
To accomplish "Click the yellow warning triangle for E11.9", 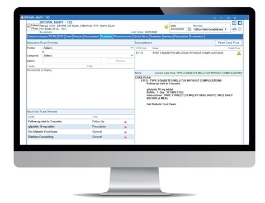I will pyautogui.click(x=239, y=53).
